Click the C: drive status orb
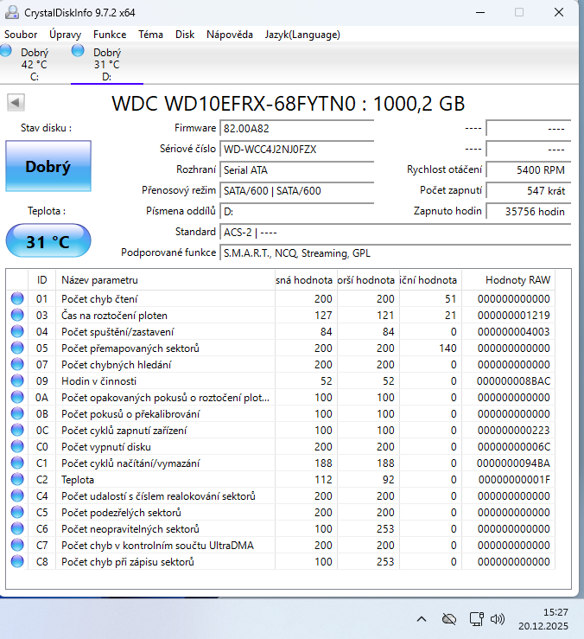This screenshot has width=584, height=639. tap(7, 52)
